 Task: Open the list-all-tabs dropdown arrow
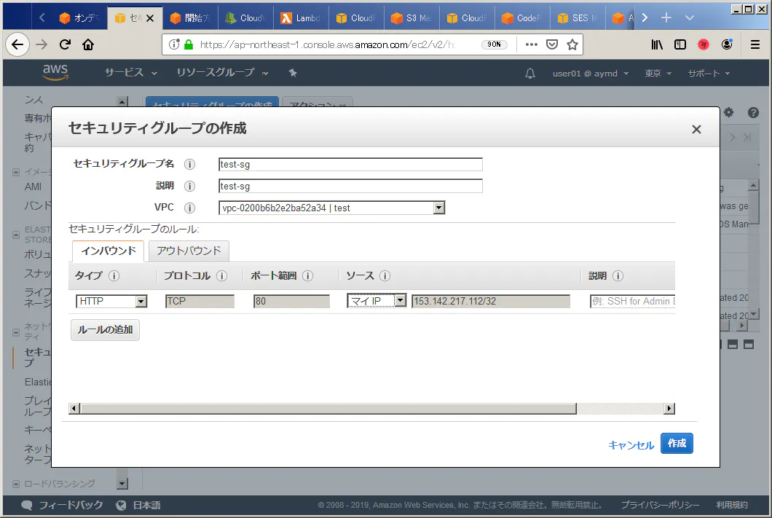click(x=689, y=17)
